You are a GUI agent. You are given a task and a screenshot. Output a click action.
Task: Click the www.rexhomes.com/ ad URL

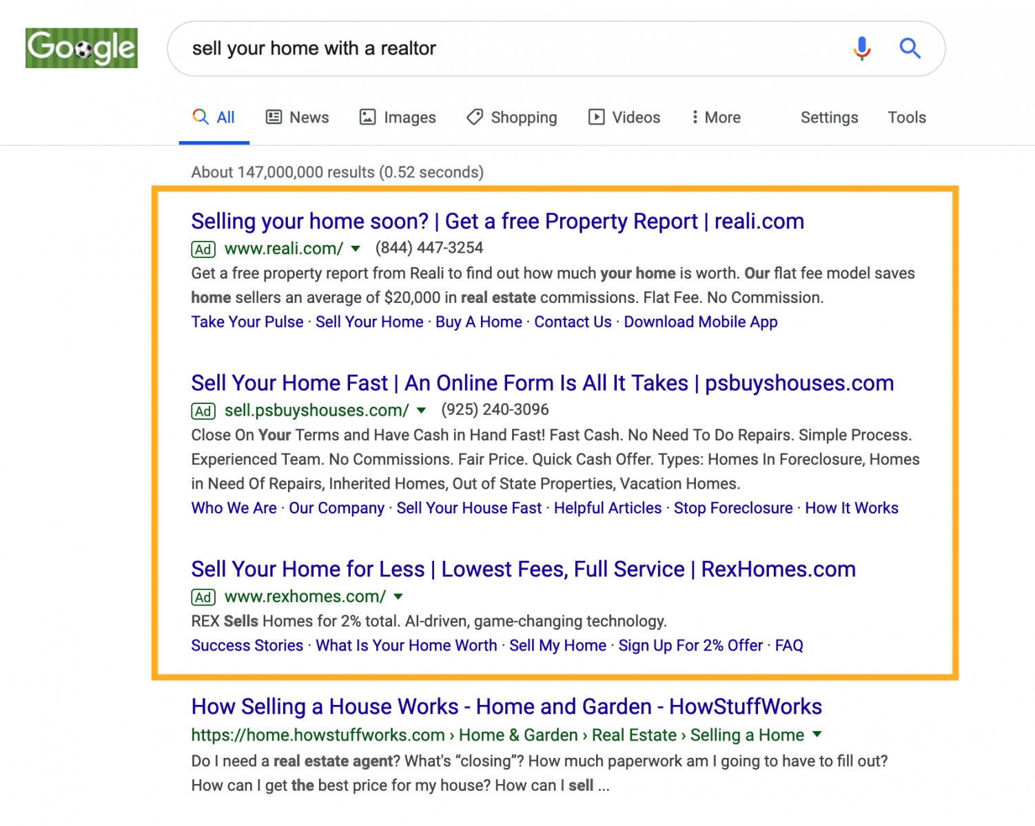point(305,597)
